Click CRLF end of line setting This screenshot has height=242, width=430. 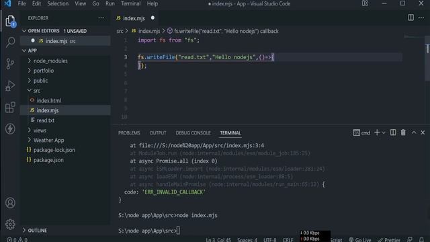(288, 239)
